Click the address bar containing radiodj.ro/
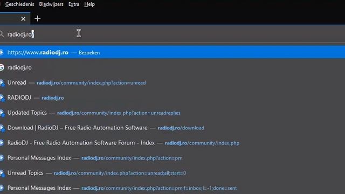This screenshot has height=194, width=345. (x=172, y=34)
